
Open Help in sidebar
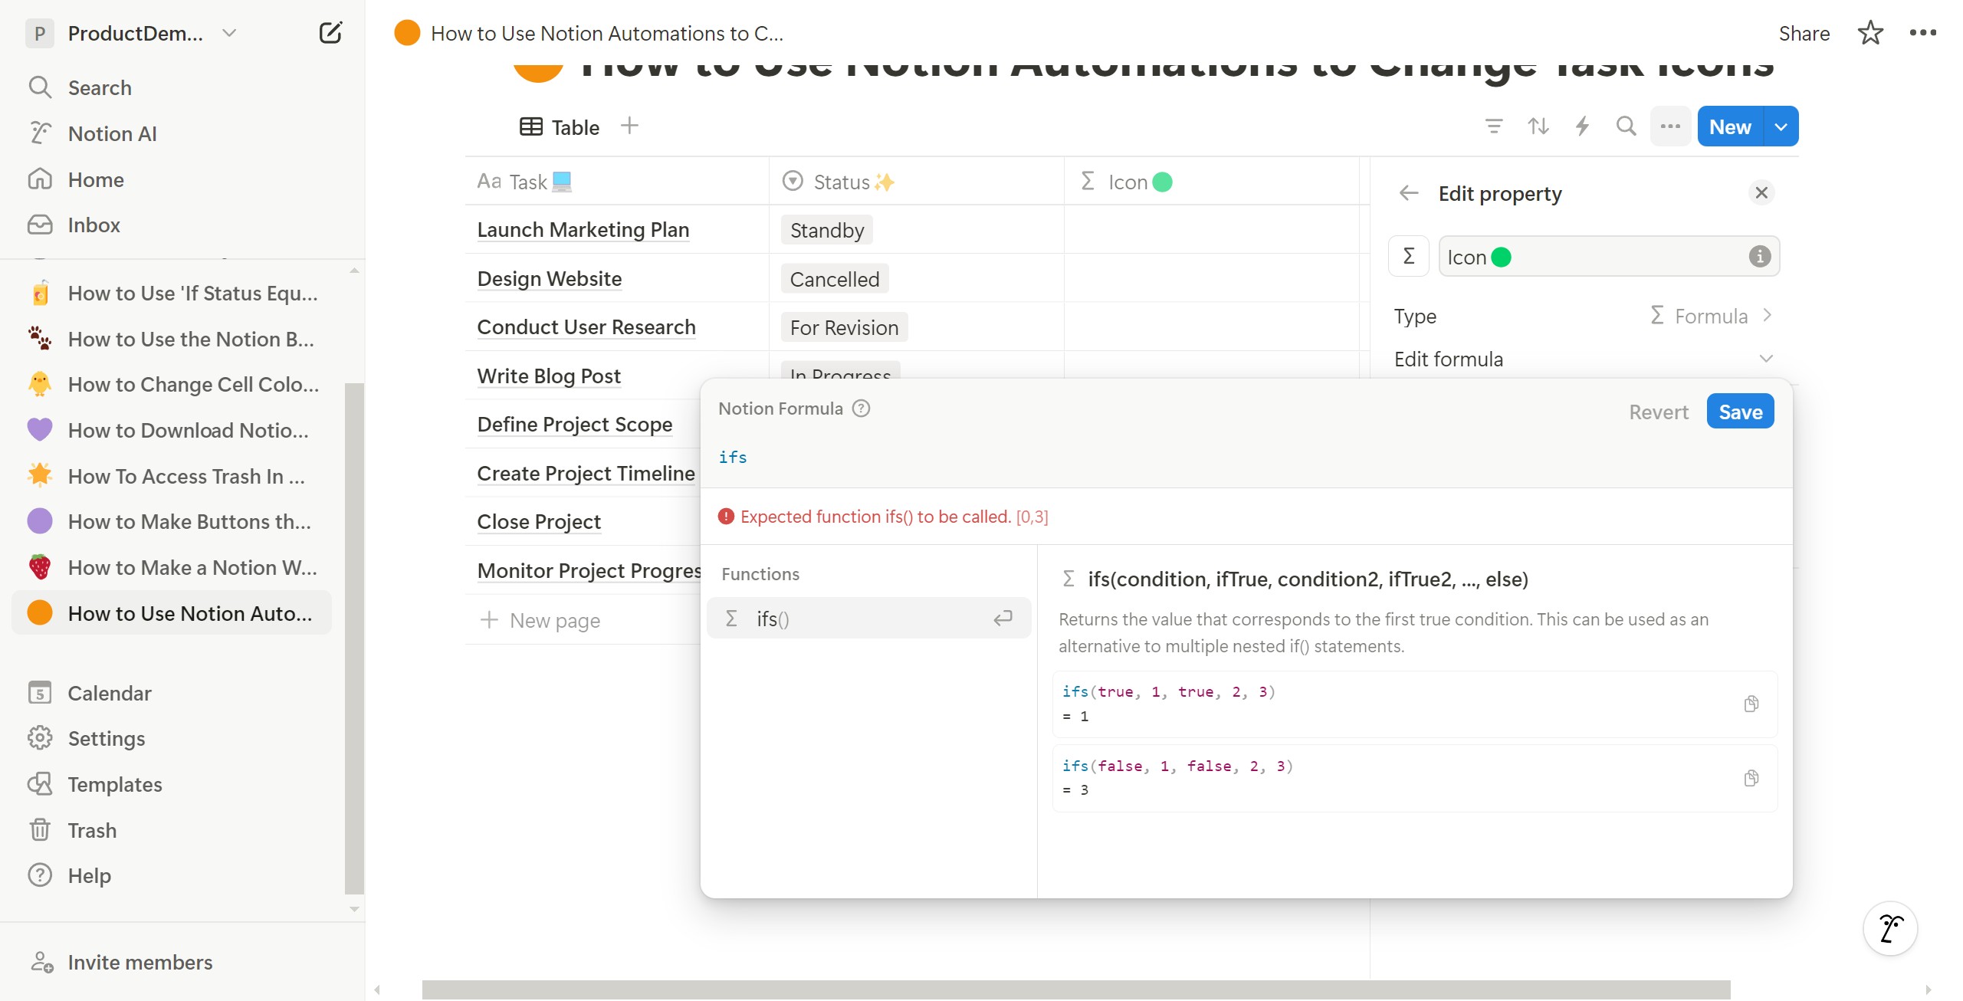coord(89,875)
